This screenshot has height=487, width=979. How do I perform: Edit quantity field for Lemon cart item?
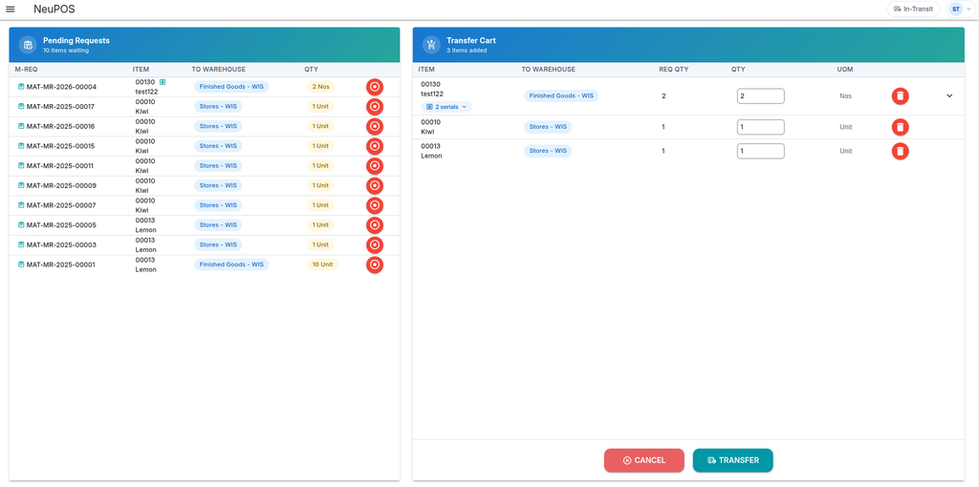click(760, 151)
